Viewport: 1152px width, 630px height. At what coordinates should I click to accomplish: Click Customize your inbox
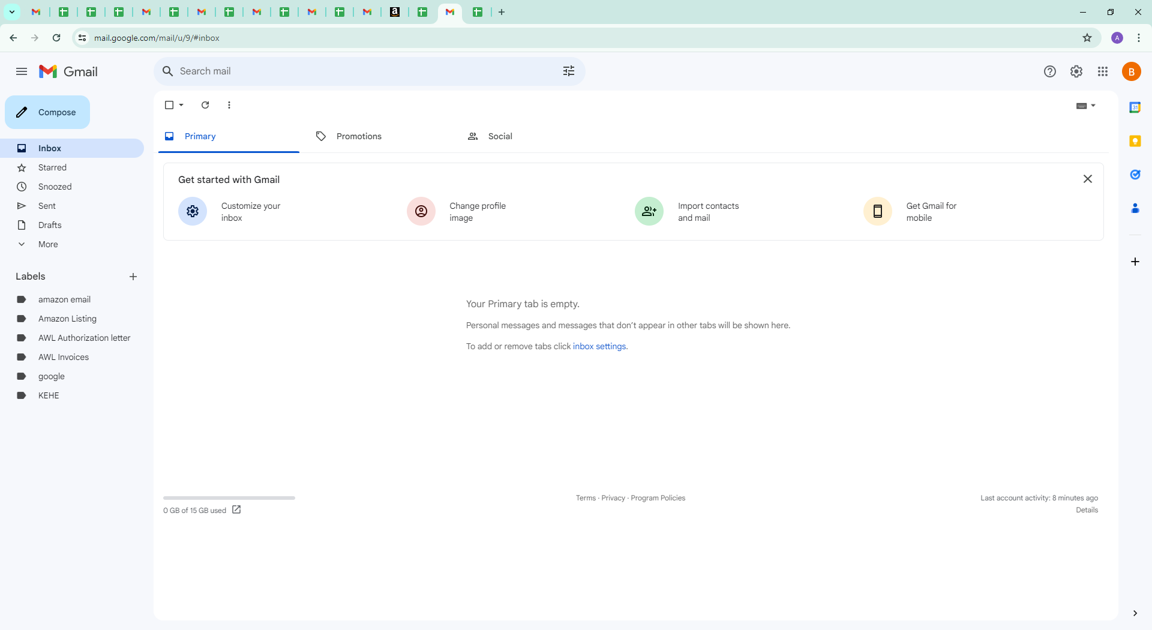[x=230, y=211]
